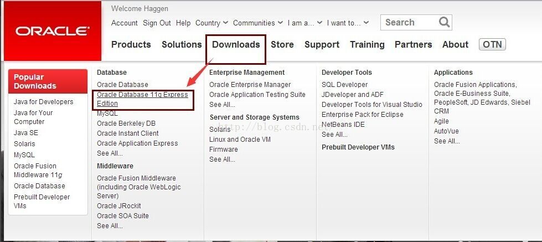This screenshot has width=542, height=242.
Task: Open the About menu
Action: coord(455,45)
